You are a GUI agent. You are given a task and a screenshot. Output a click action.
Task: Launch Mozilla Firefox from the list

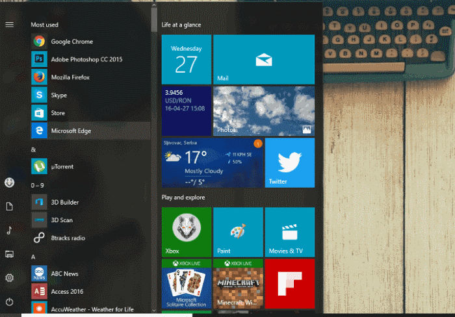click(90, 77)
